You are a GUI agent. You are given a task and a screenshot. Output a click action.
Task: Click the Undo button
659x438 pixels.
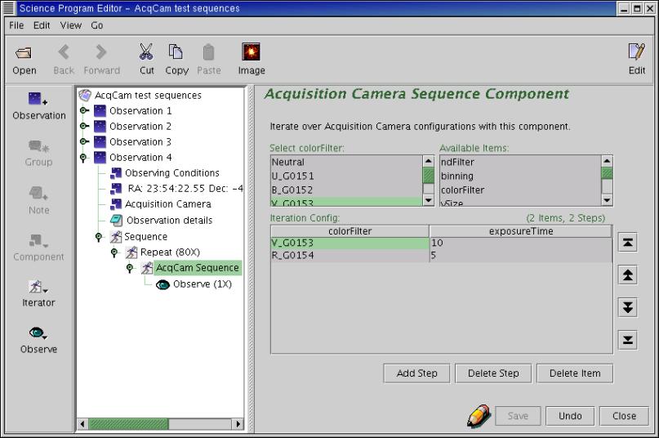[570, 416]
